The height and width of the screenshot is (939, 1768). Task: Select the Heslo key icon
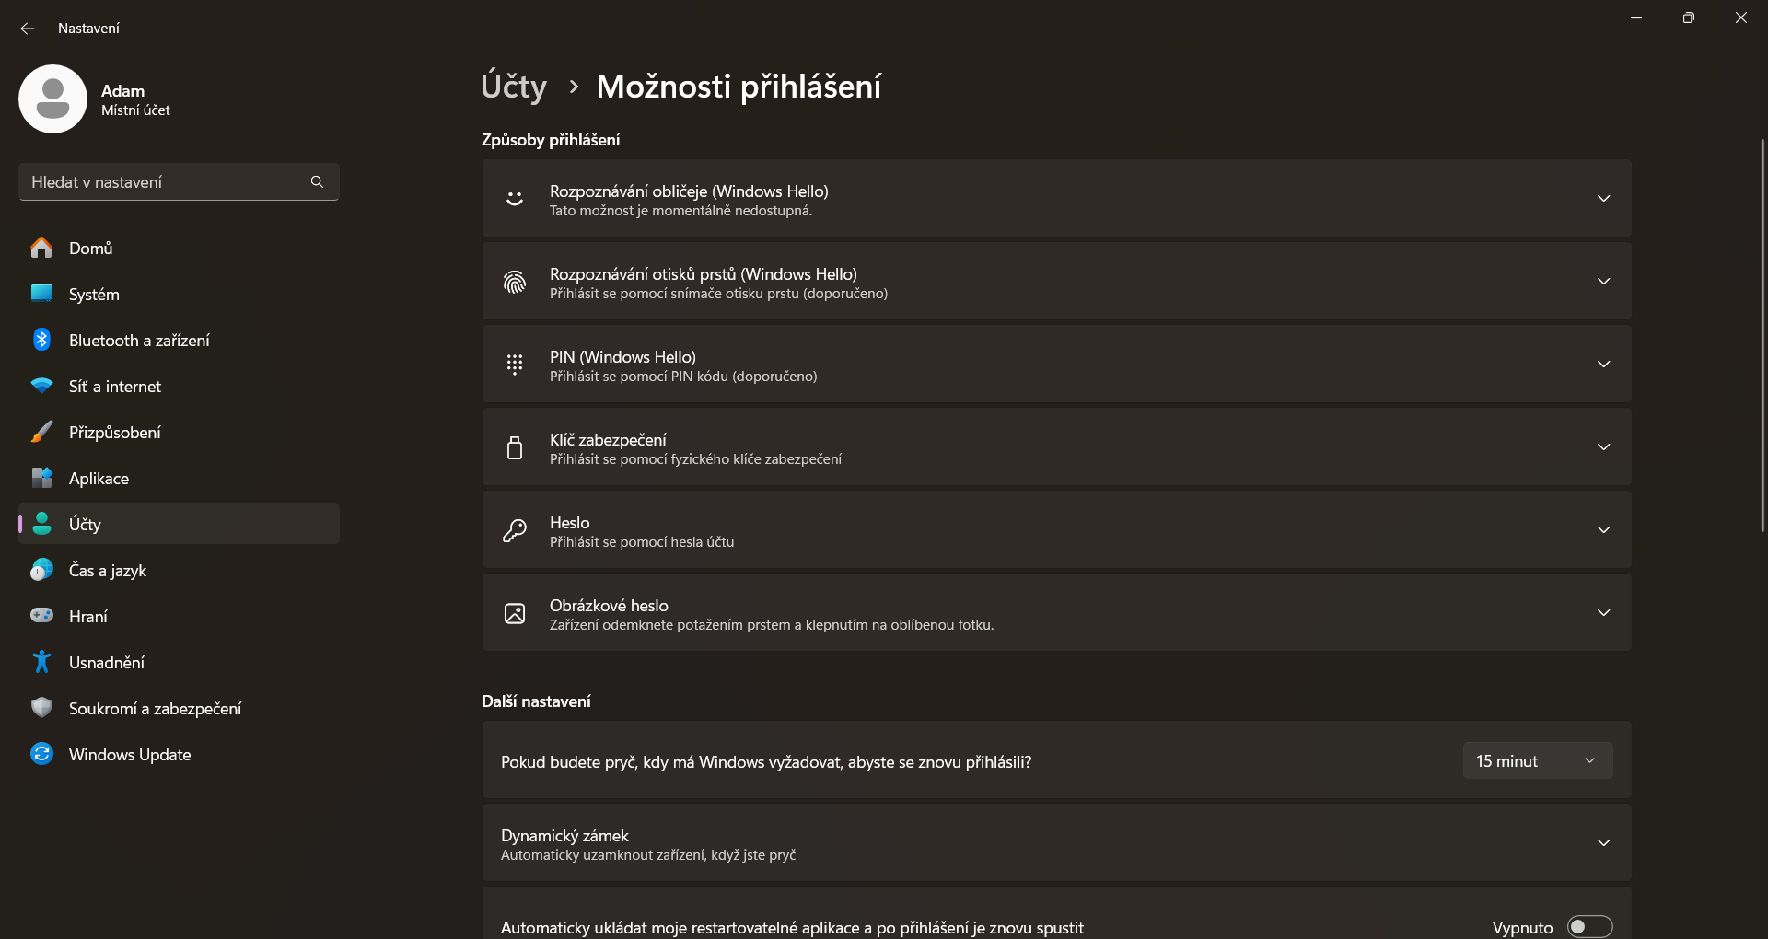515,530
